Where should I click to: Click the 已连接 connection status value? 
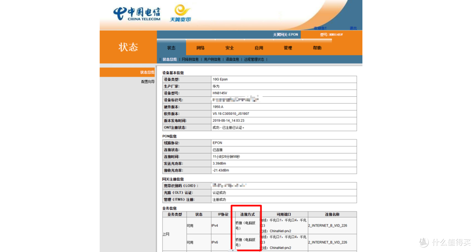218,150
